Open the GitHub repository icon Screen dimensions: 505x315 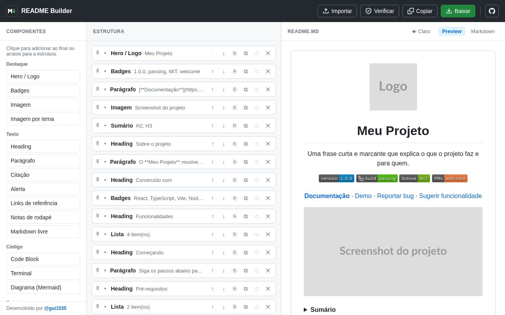coord(492,11)
